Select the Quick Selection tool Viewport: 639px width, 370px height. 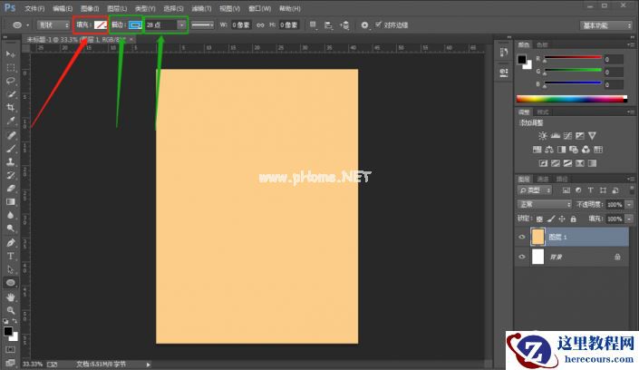pos(11,94)
